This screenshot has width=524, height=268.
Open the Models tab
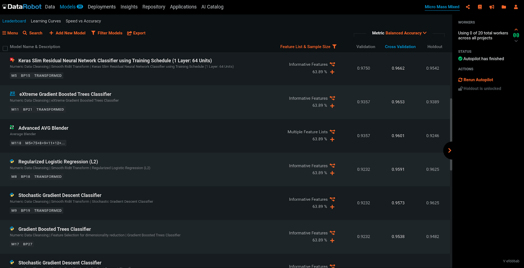point(71,7)
